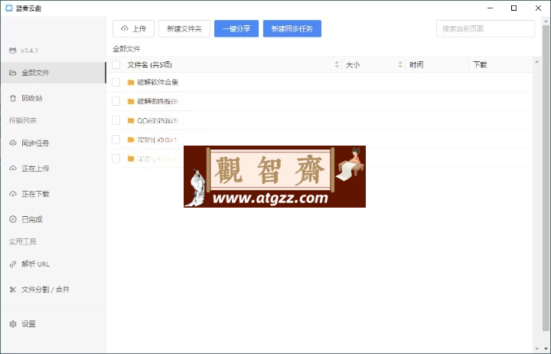Sort by 大小 using its sort arrows
The height and width of the screenshot is (354, 551).
tap(400, 64)
